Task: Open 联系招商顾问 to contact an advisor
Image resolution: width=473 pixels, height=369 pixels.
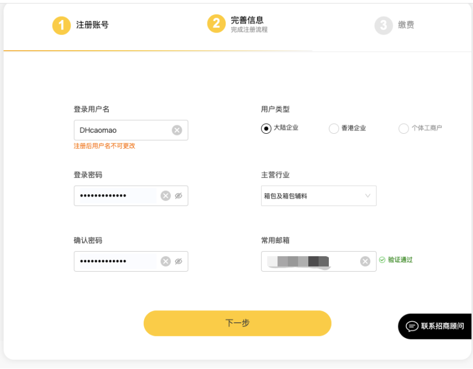Action: pos(436,326)
